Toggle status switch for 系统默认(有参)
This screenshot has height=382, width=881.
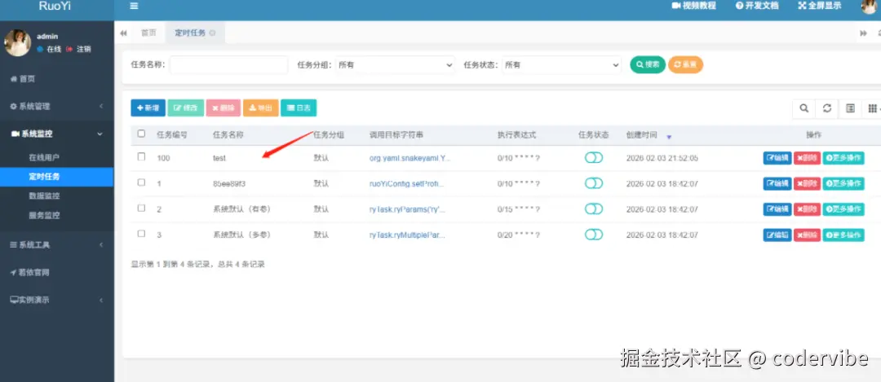click(x=593, y=209)
